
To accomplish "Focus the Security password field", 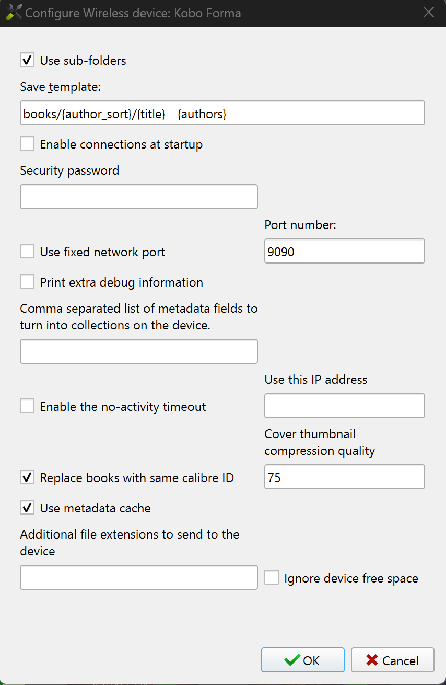I will tap(138, 197).
